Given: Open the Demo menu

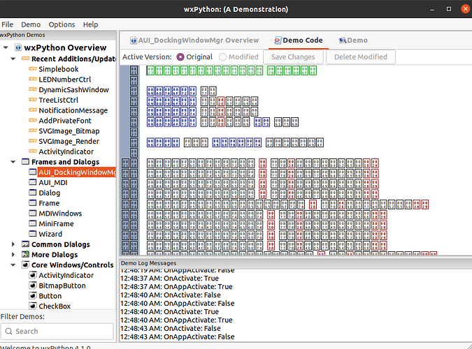Looking at the screenshot, I should 31,24.
